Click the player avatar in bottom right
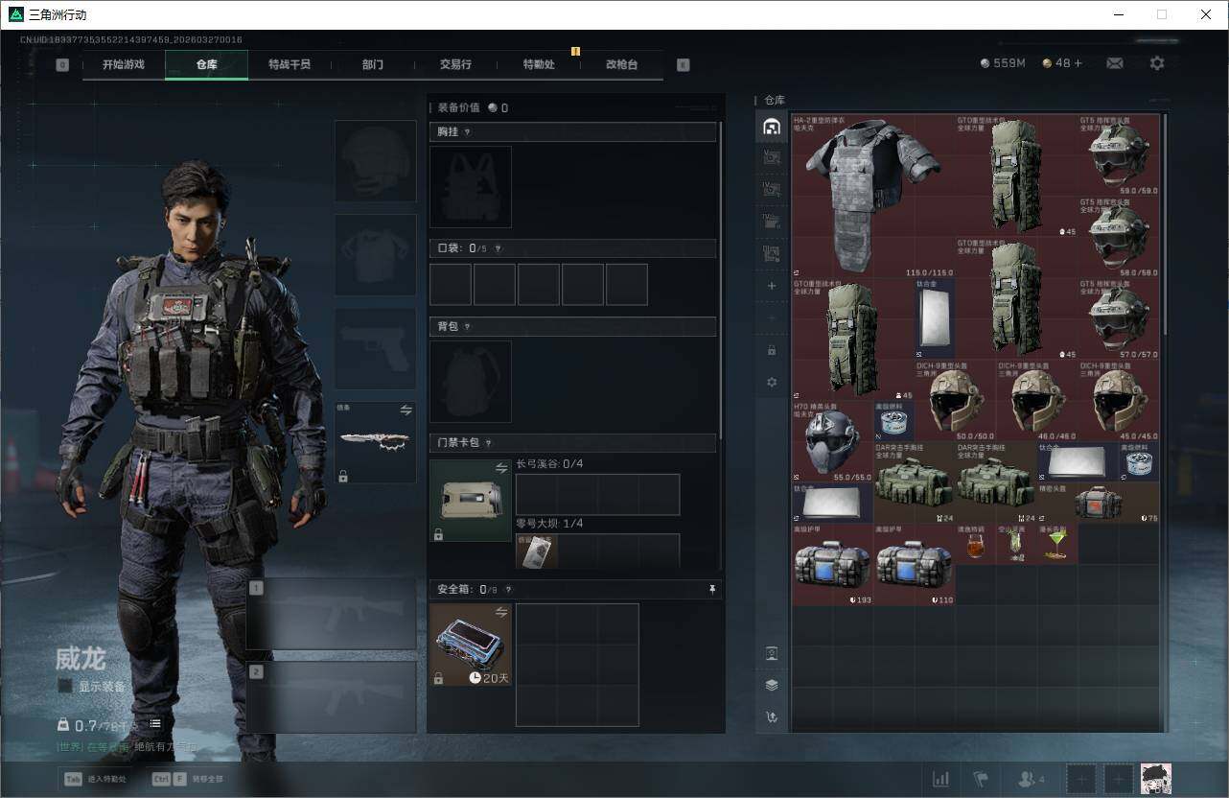The image size is (1229, 798). pos(1156,779)
